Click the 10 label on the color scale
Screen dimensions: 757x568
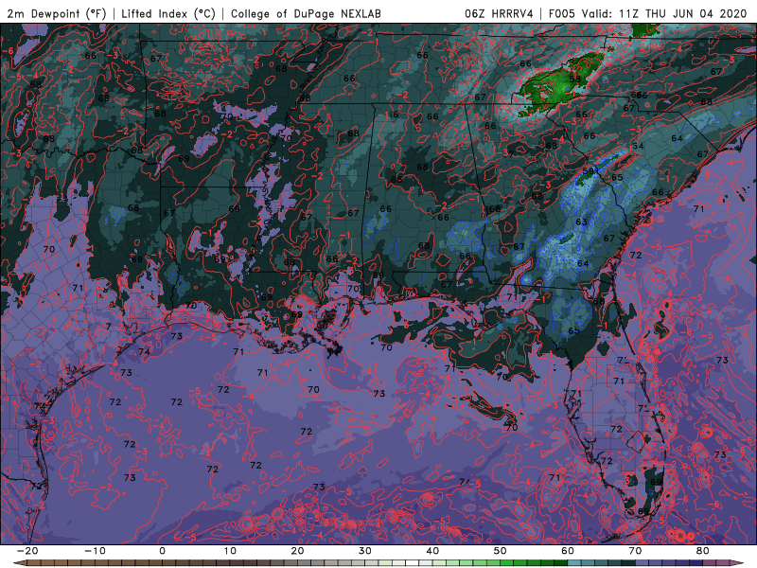(x=230, y=551)
